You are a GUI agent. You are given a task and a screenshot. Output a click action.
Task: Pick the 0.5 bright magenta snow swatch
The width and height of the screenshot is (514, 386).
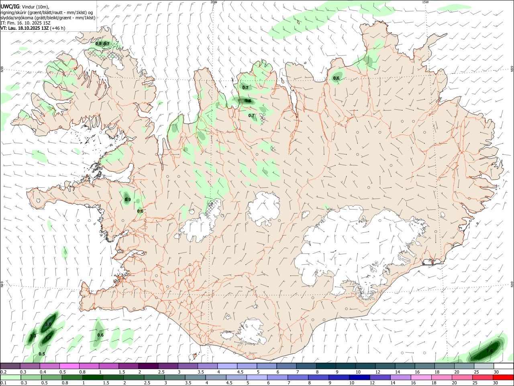pos(69,366)
